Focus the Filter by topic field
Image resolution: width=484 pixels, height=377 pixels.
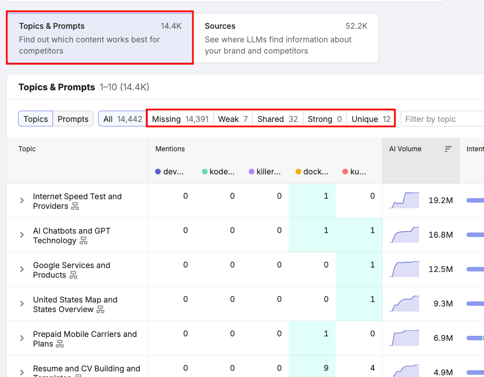[442, 119]
